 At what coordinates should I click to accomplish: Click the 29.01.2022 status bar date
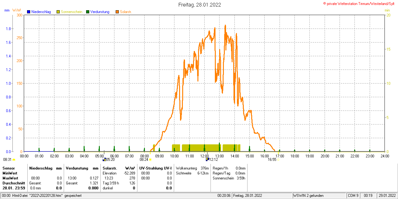pos(386,196)
